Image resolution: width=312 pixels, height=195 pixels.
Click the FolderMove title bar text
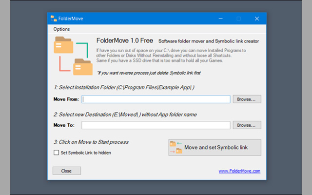[72, 19]
